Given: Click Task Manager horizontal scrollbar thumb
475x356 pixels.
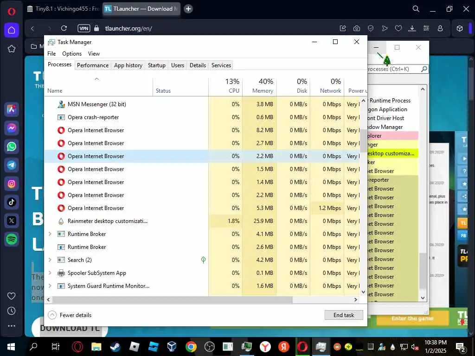Looking at the screenshot, I should point(173,300).
